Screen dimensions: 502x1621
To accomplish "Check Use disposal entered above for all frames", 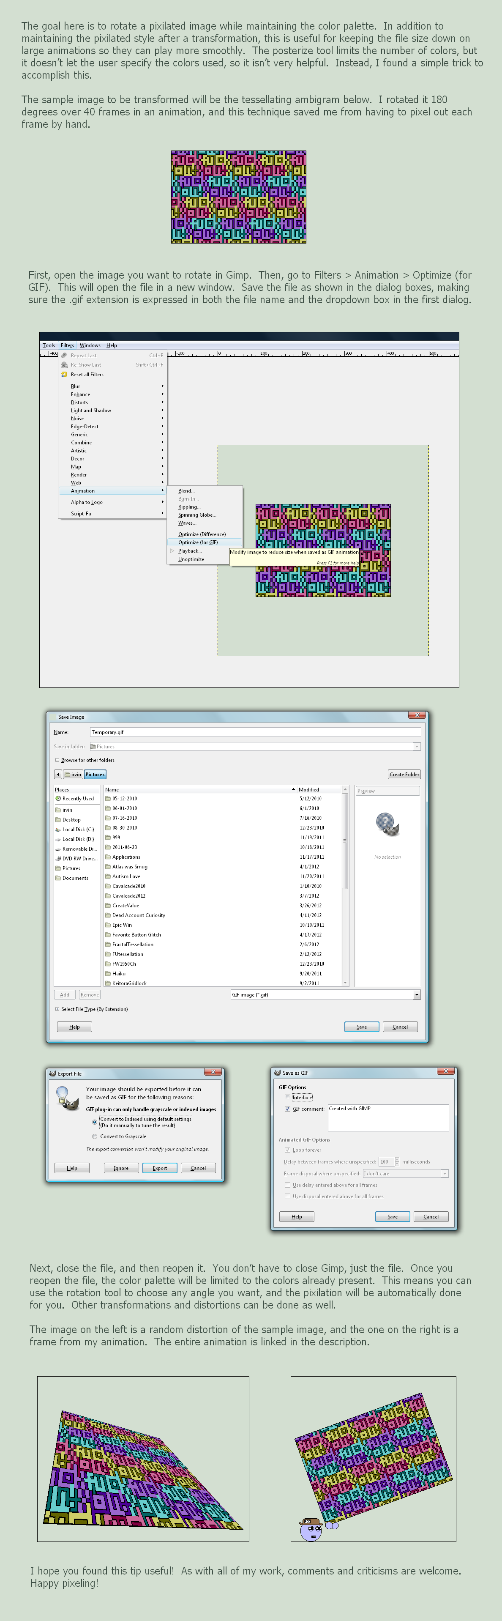I will 287,1196.
